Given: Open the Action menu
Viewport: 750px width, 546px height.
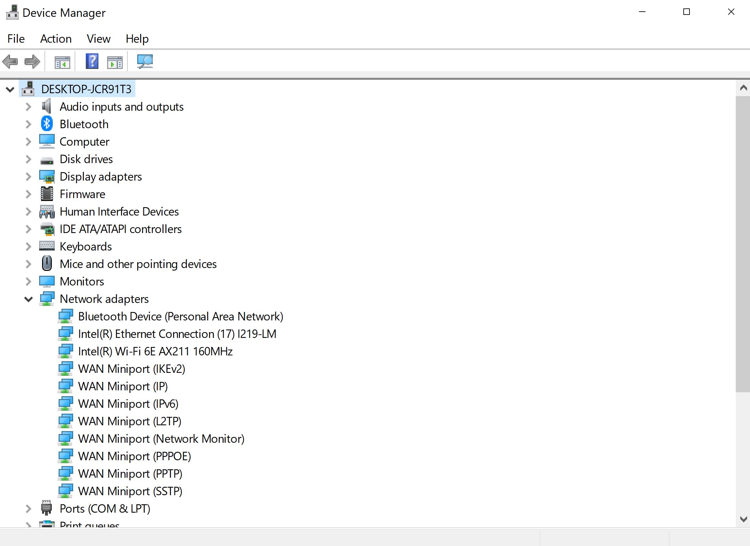Looking at the screenshot, I should click(56, 39).
